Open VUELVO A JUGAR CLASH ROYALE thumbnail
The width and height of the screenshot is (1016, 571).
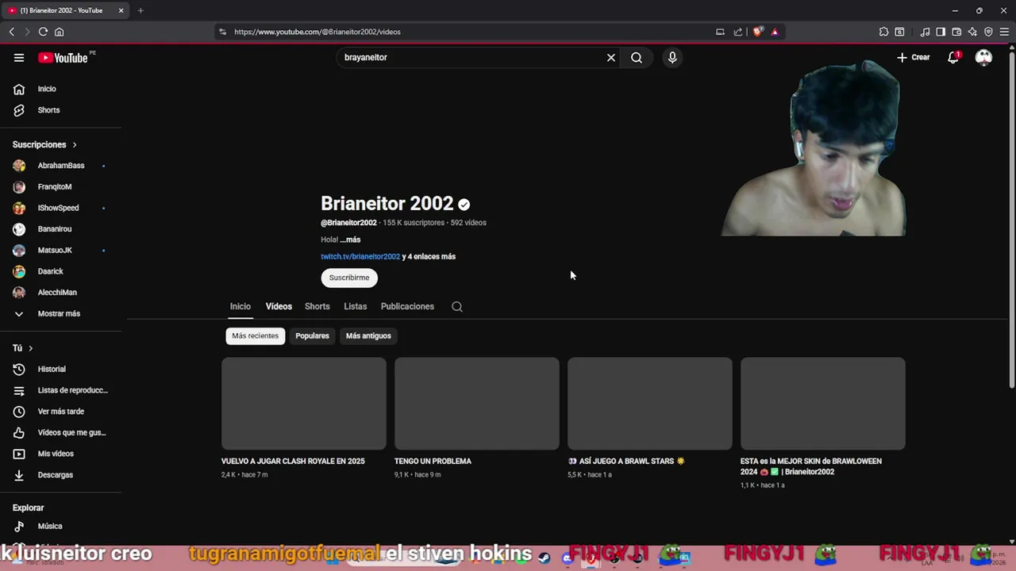click(x=304, y=404)
